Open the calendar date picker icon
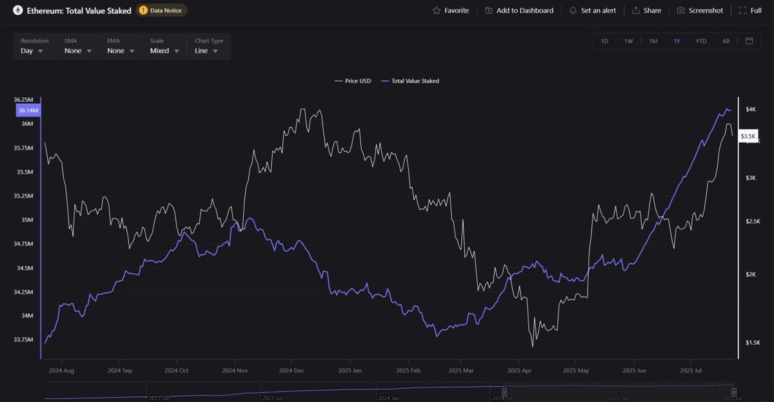 coord(749,41)
